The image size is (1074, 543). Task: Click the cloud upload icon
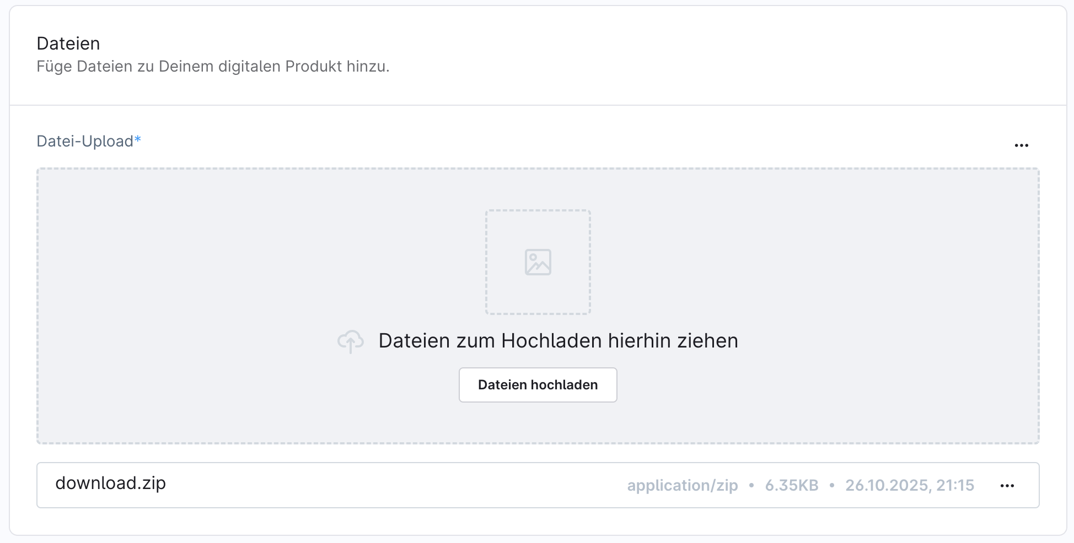[x=351, y=341]
